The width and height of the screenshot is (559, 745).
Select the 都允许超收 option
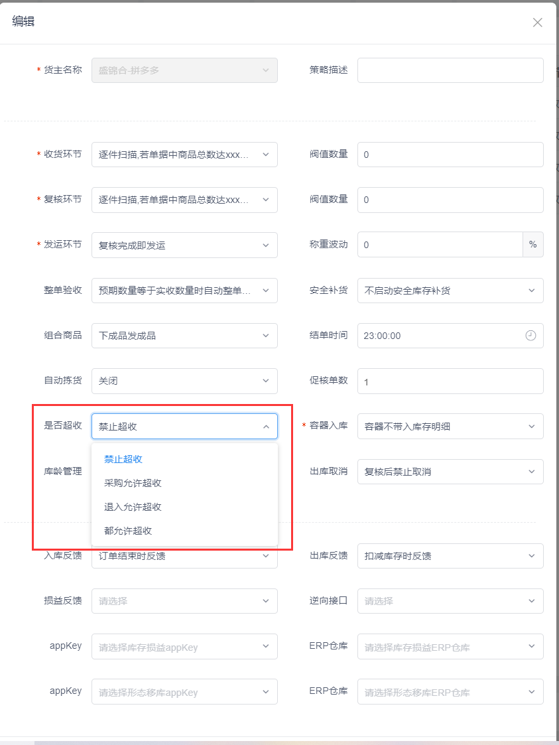184,531
